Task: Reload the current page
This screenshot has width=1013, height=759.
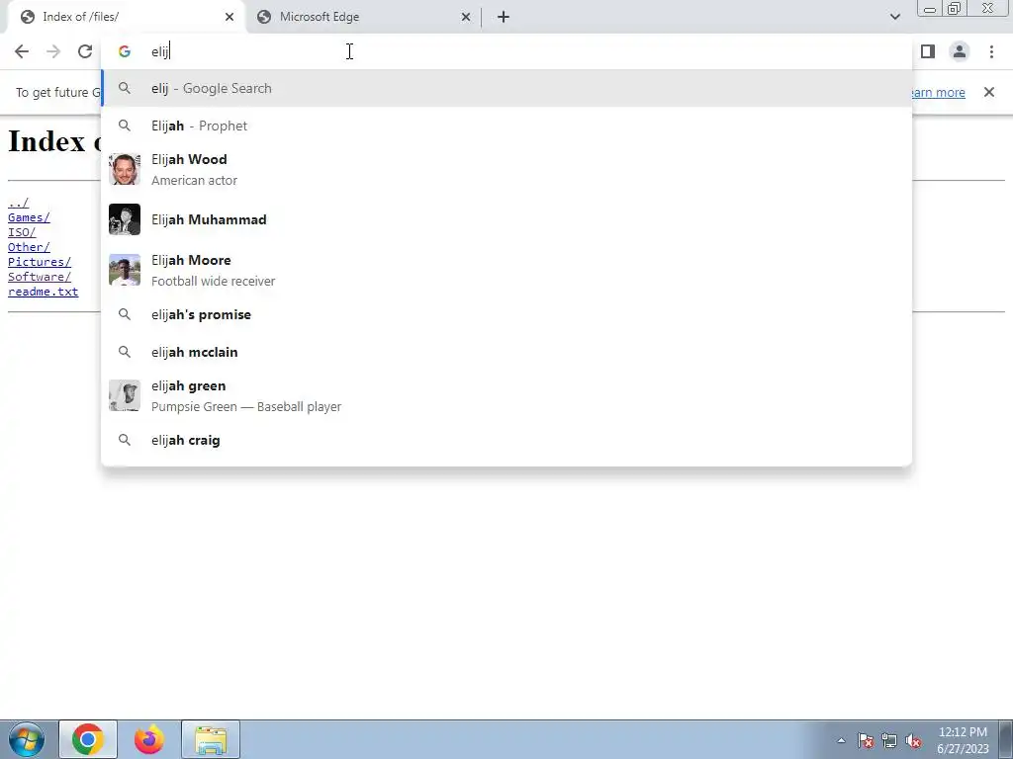Action: (85, 51)
